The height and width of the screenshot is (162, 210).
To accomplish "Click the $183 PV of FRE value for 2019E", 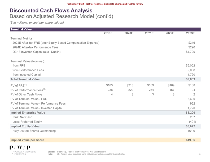I will tap(109, 85).
